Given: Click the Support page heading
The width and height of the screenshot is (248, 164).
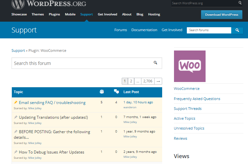Looking at the screenshot, I should (24, 30).
